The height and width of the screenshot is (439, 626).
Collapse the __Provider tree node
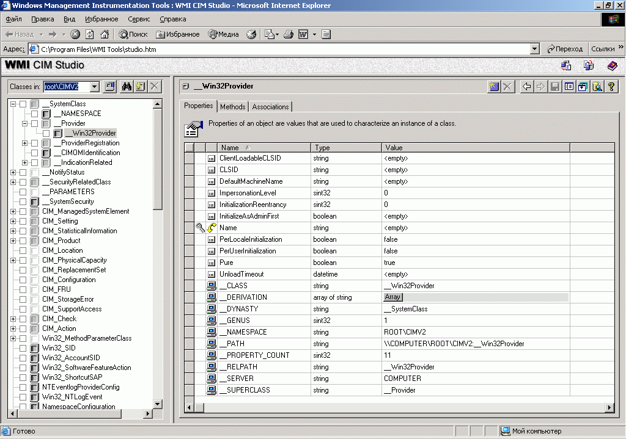point(24,123)
